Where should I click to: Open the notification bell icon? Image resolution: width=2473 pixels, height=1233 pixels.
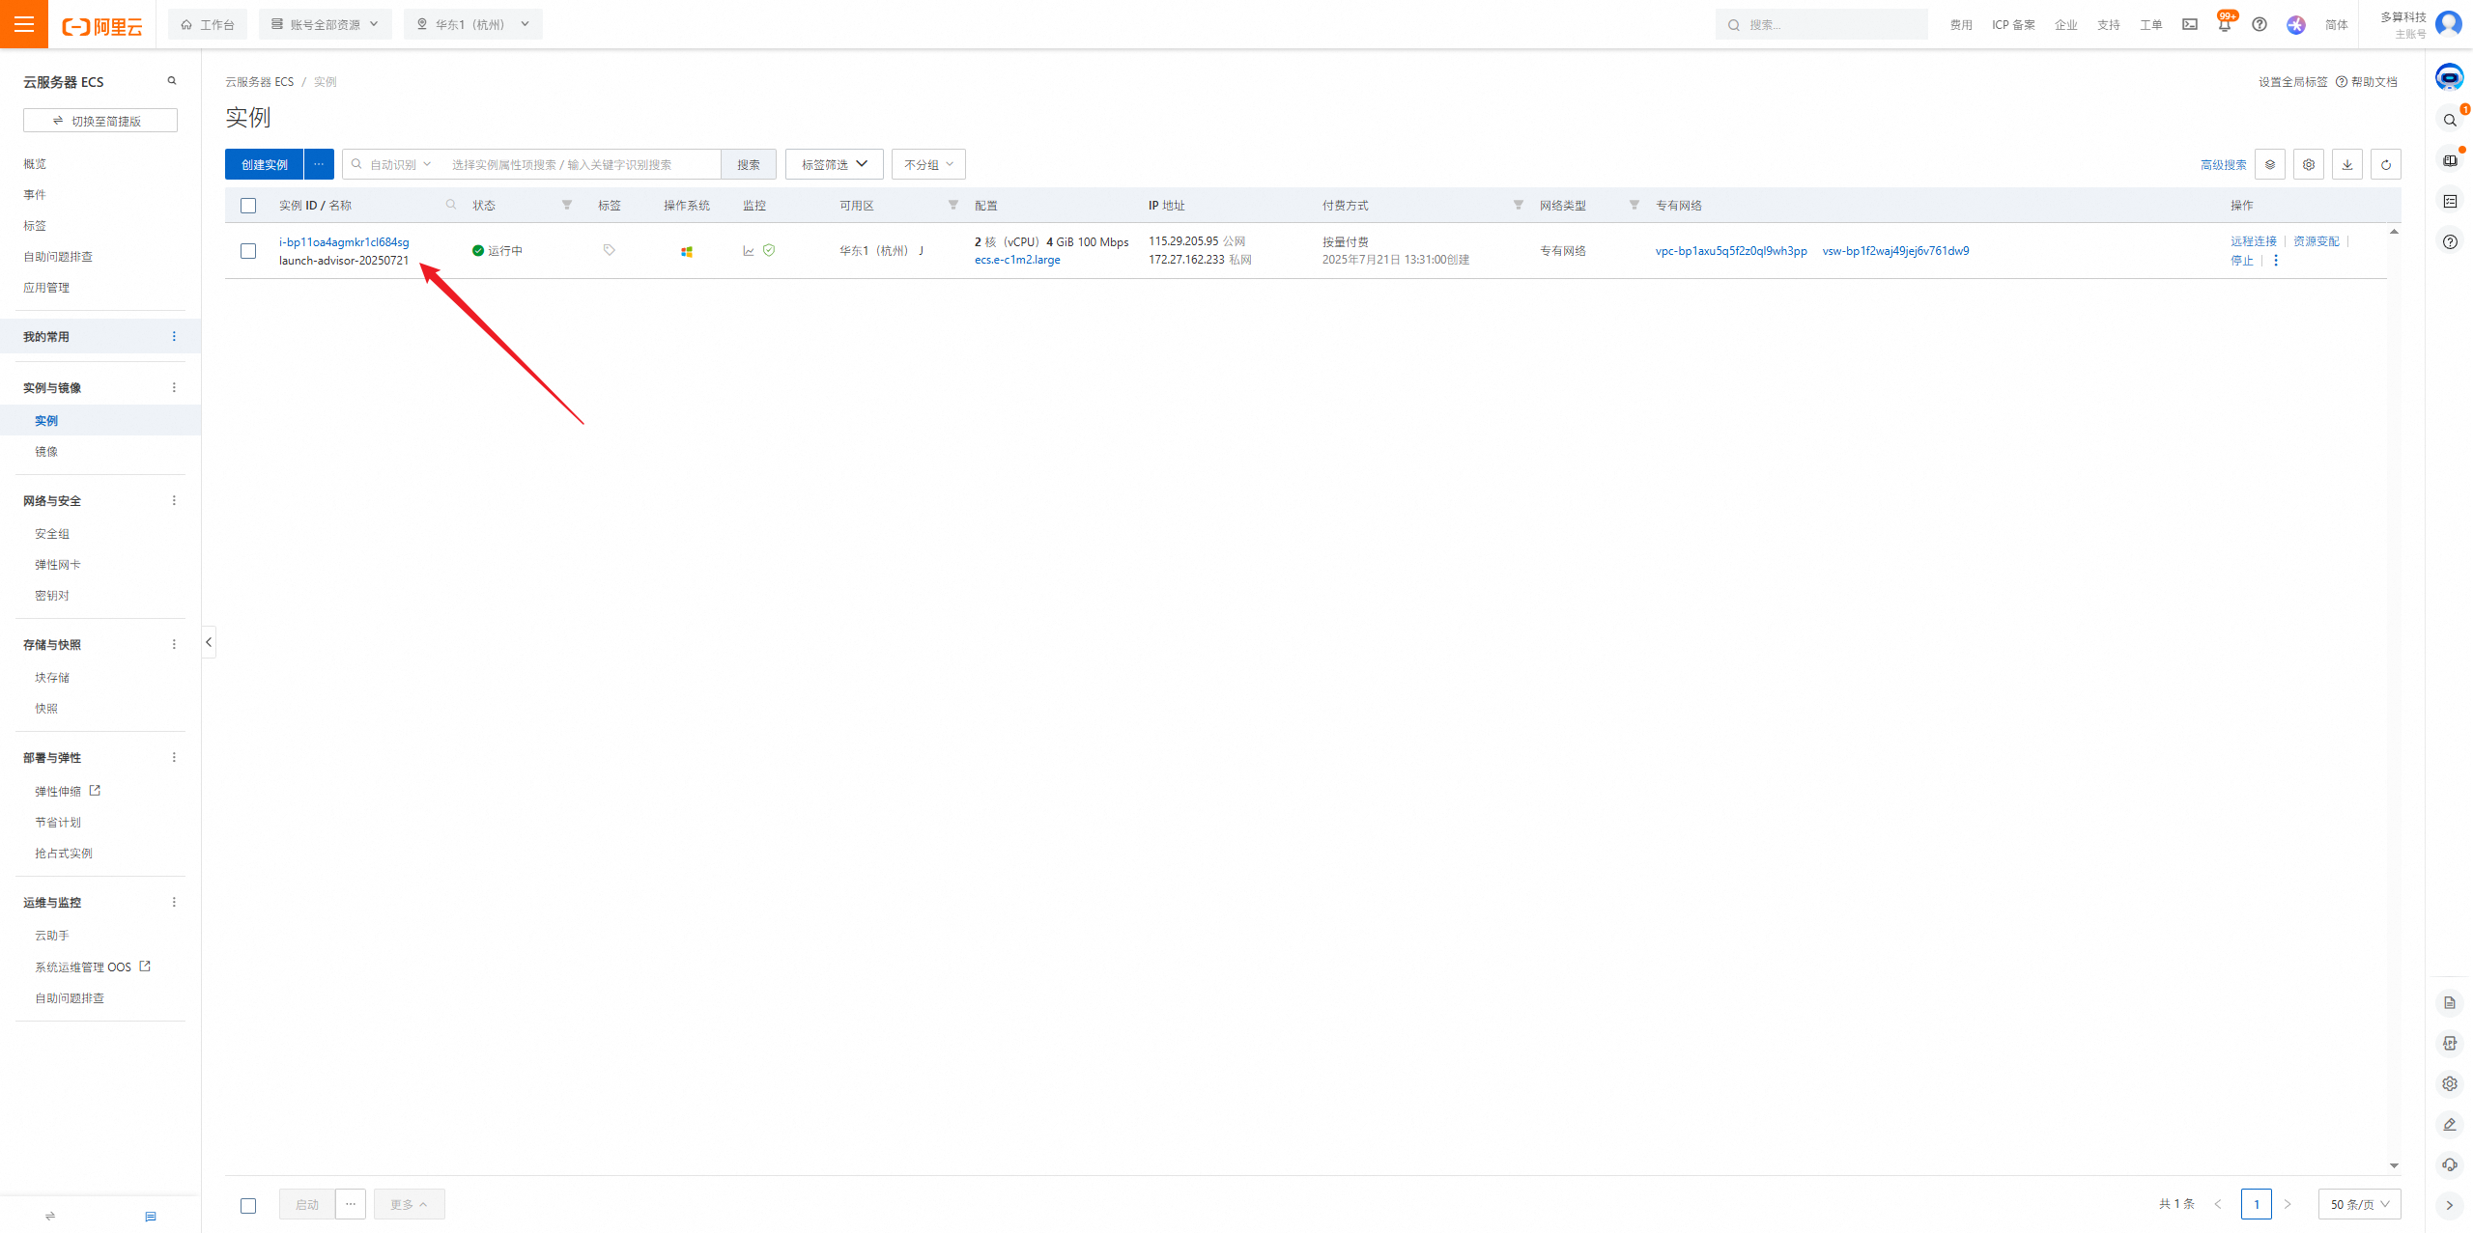tap(2224, 25)
